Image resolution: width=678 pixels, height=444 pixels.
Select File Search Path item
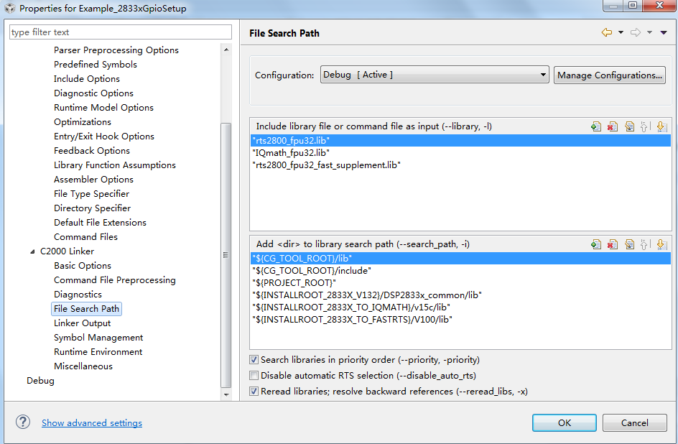[x=86, y=309]
